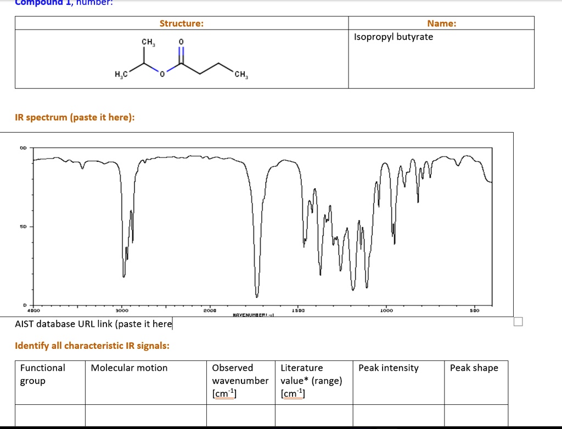
Task: Click heading 'Identify all characteristic IR signals:'
Action: [x=92, y=346]
